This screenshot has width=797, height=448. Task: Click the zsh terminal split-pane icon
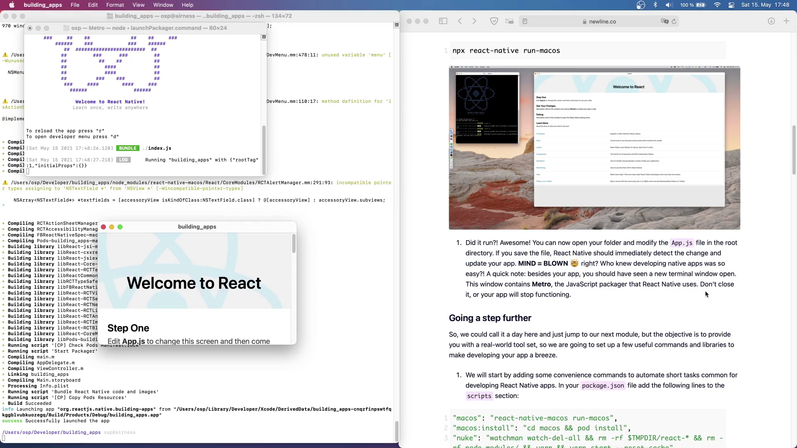(396, 25)
